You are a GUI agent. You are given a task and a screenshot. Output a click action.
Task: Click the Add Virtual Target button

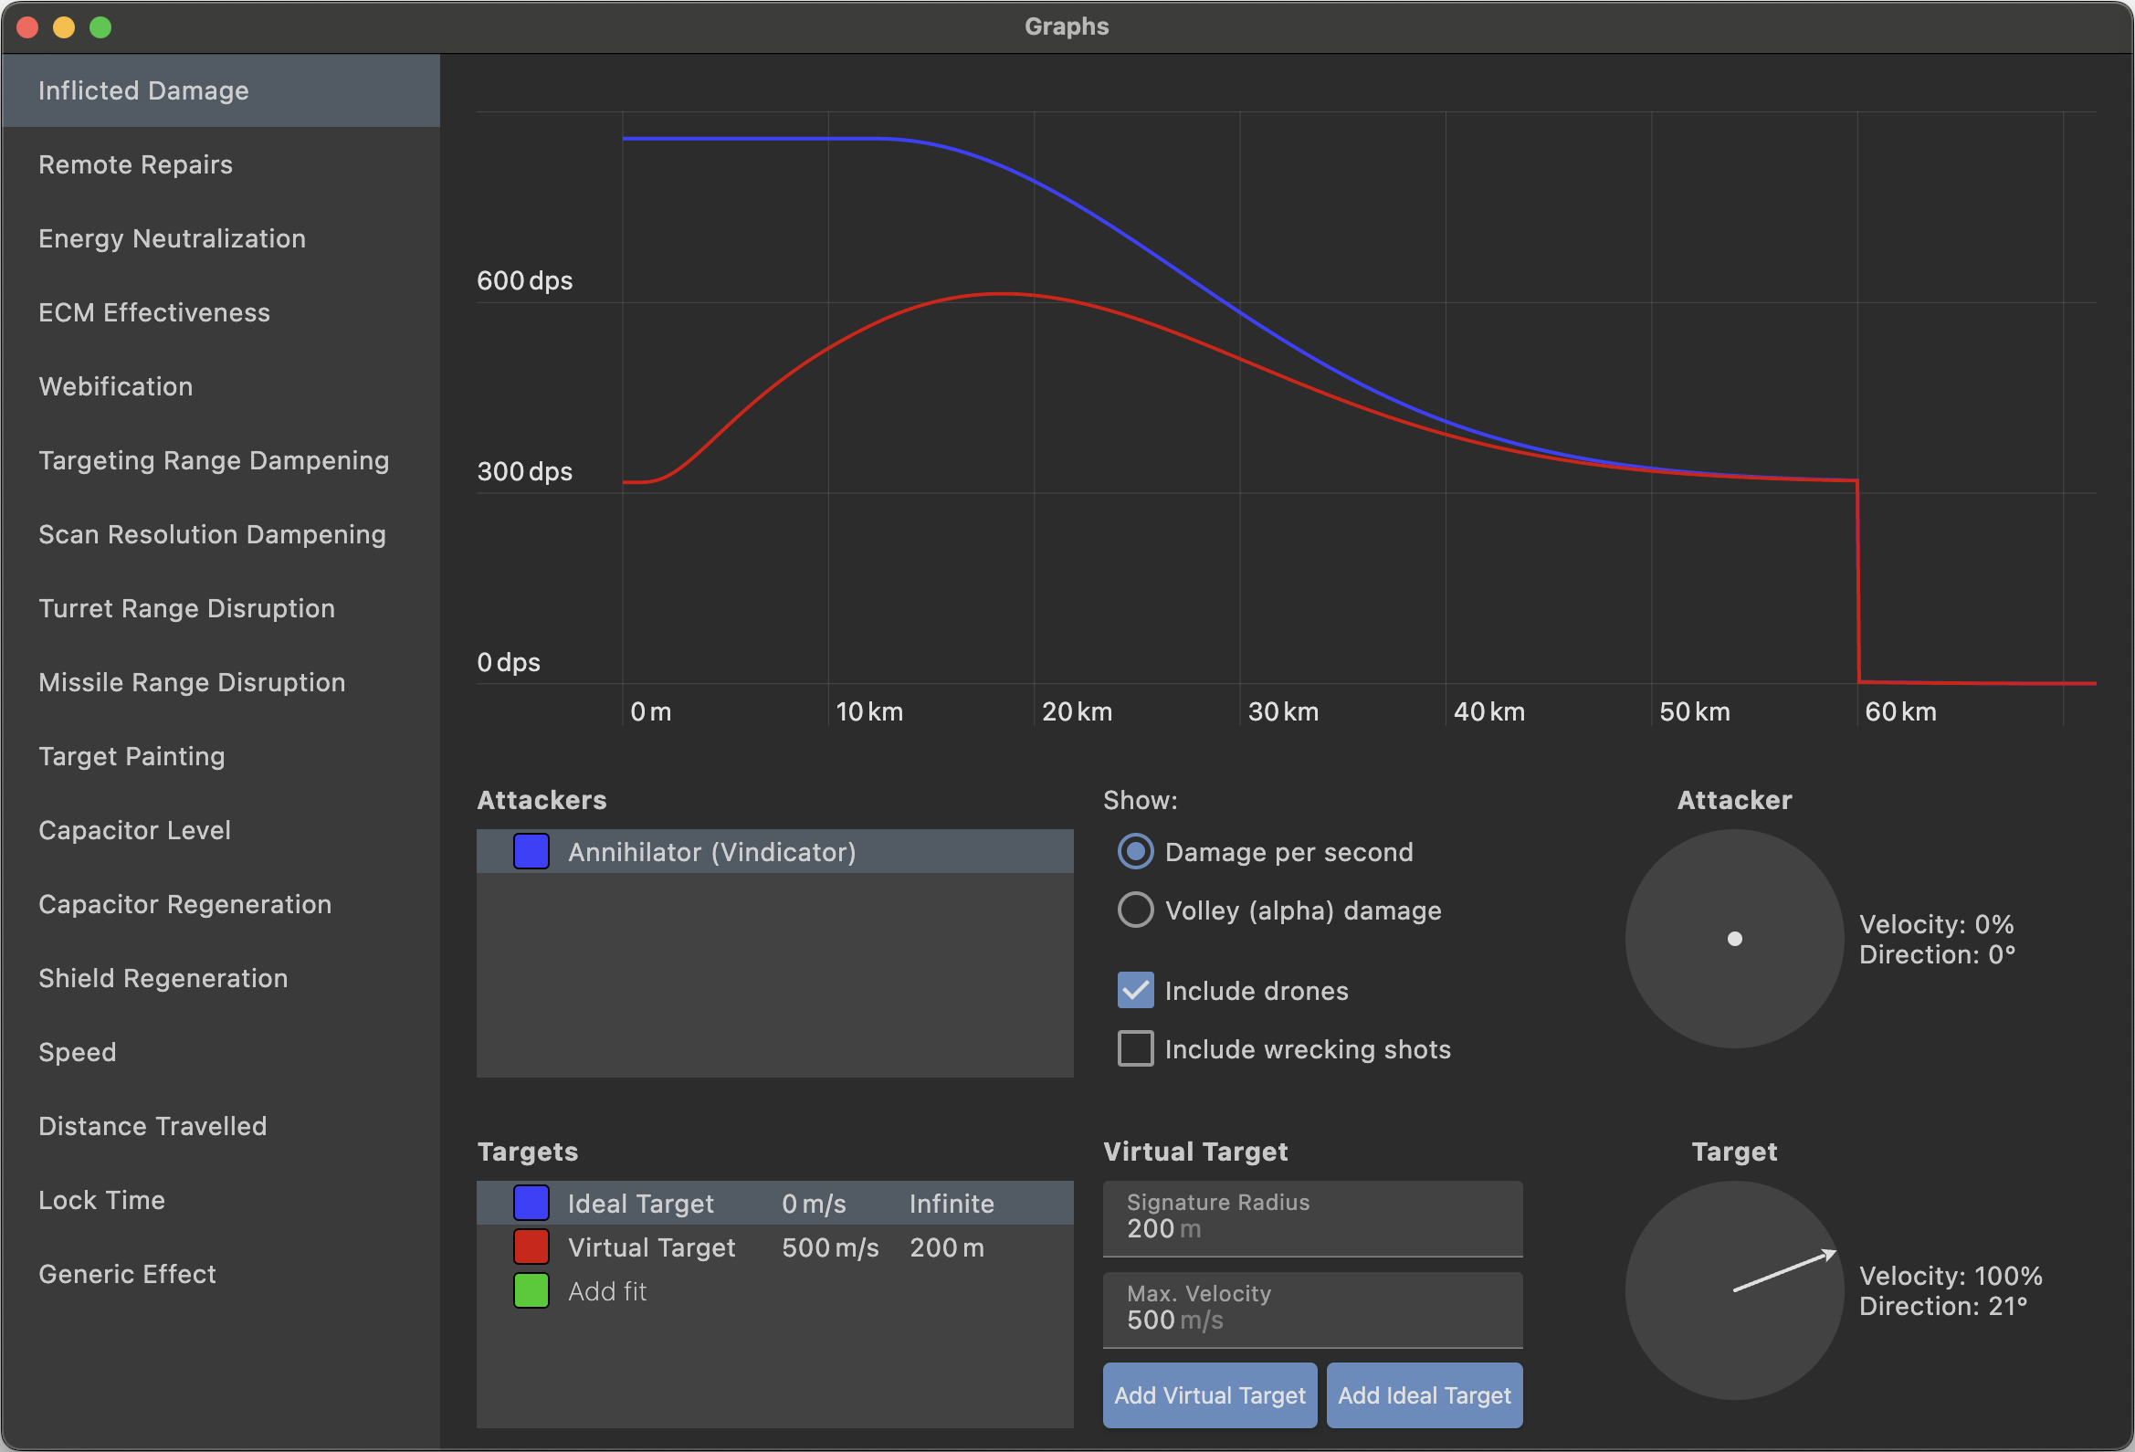[1209, 1395]
